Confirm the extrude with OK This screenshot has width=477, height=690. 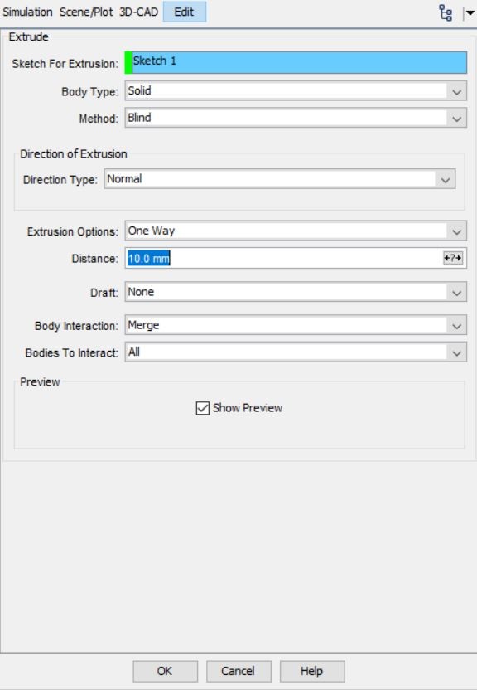(165, 671)
